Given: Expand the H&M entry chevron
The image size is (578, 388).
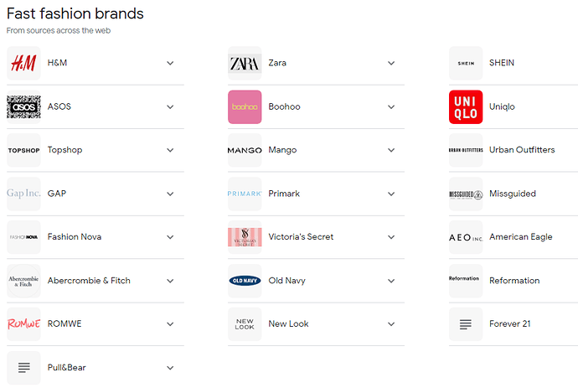Looking at the screenshot, I should coord(170,63).
